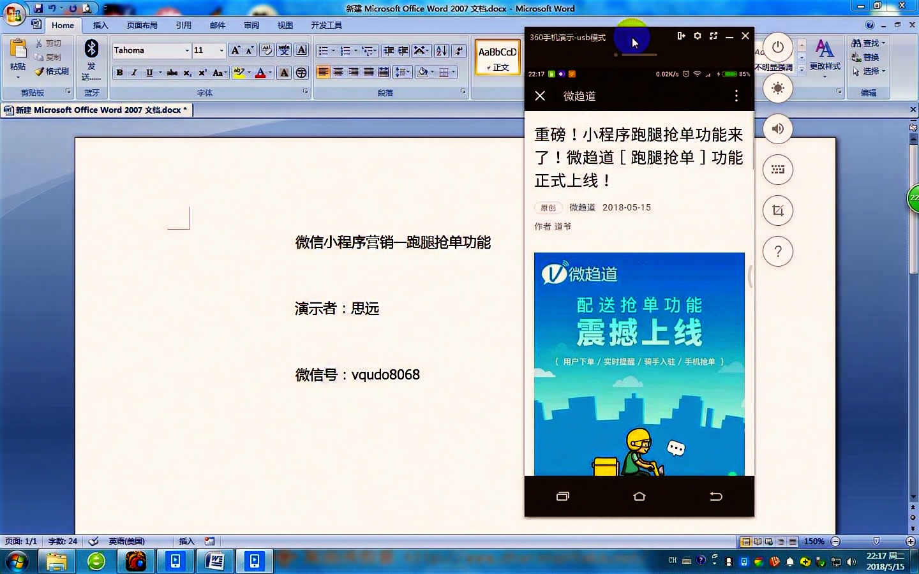The width and height of the screenshot is (919, 574).
Task: Click Select (选择) button
Action: (869, 71)
